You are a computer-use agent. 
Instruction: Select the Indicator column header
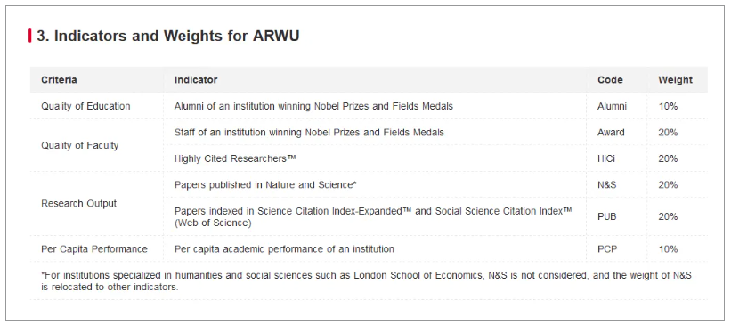click(196, 80)
